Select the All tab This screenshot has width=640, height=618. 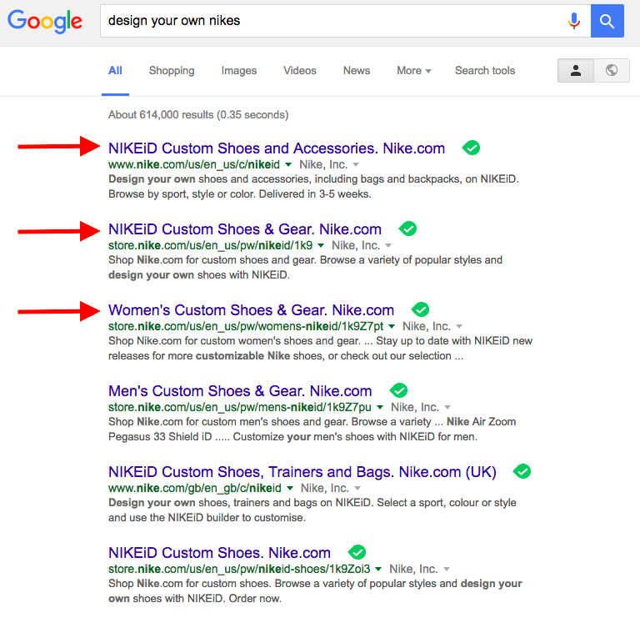tap(115, 71)
